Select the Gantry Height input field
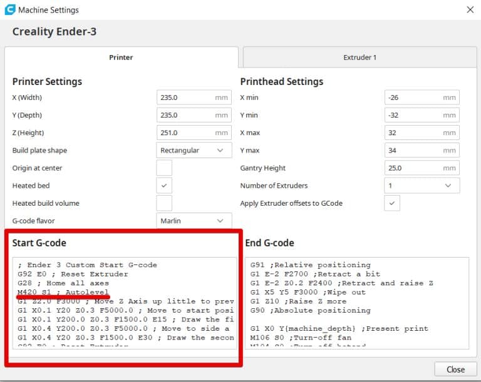 tap(413, 168)
